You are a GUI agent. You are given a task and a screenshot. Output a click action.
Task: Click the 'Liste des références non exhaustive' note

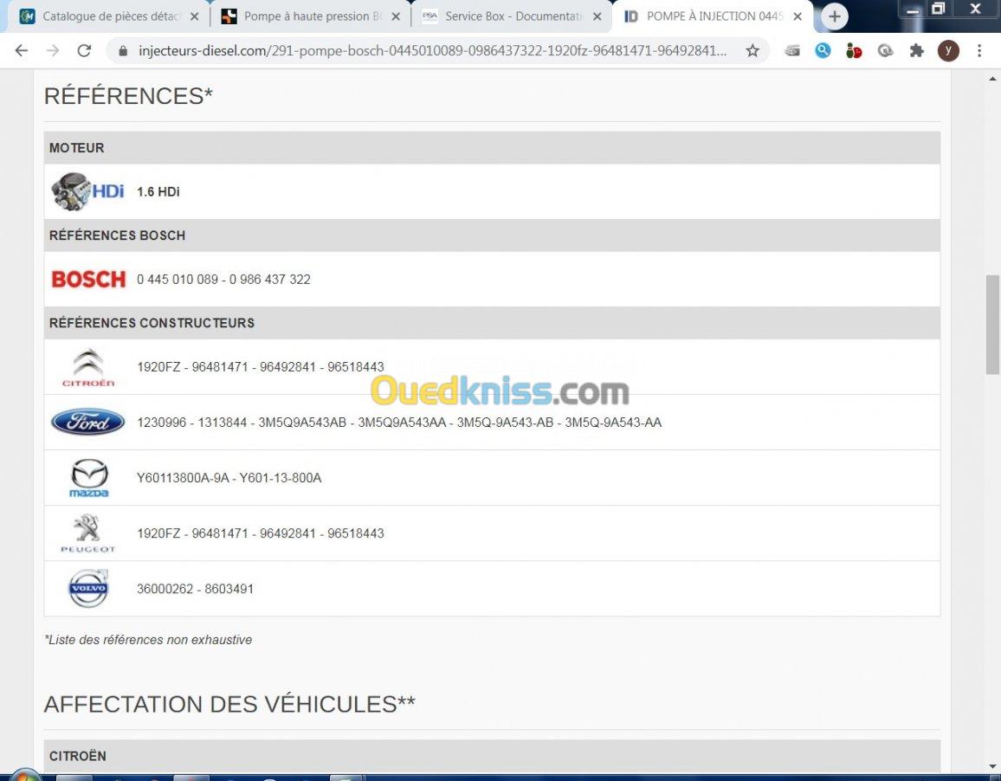pyautogui.click(x=148, y=639)
